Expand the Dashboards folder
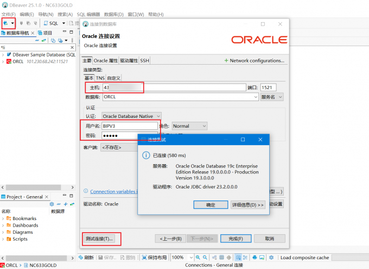This screenshot has width=369, height=269. tap(3, 226)
